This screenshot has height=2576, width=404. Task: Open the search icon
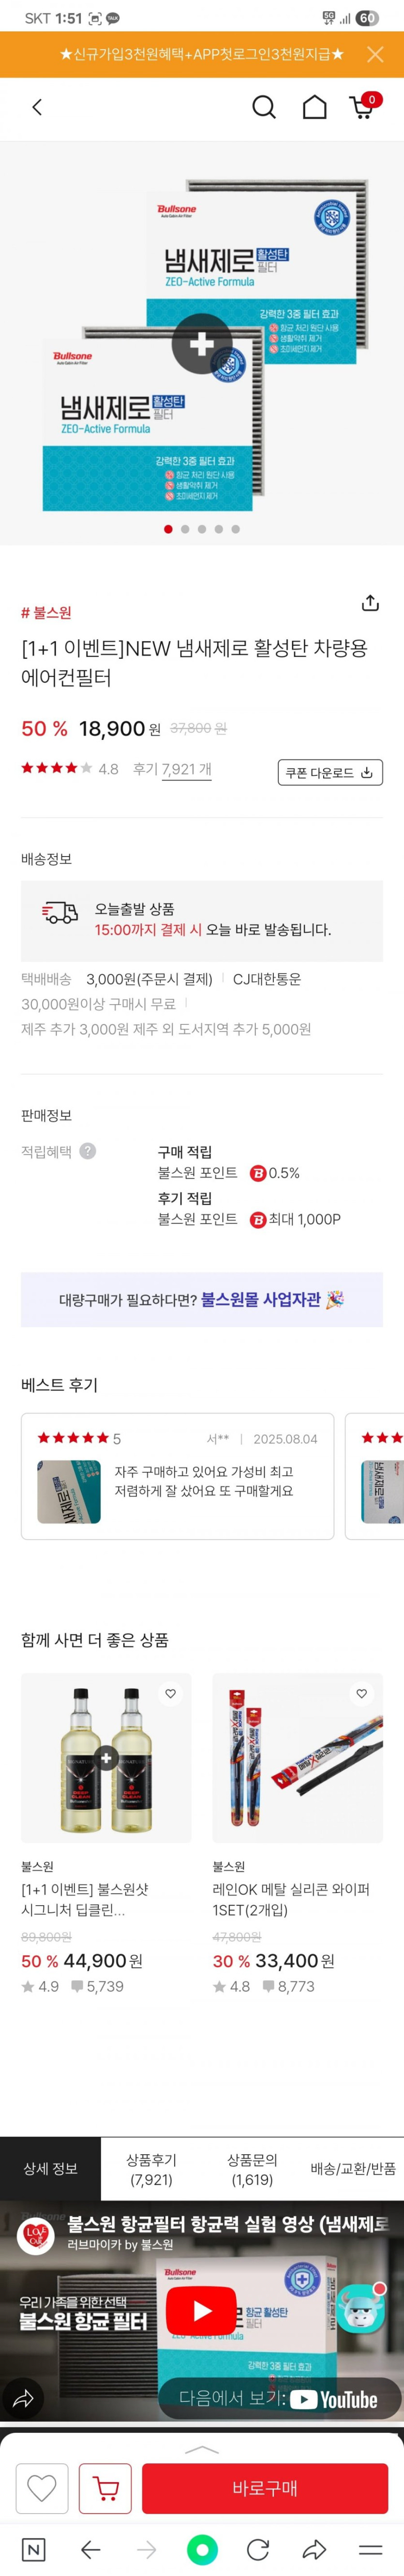(264, 107)
